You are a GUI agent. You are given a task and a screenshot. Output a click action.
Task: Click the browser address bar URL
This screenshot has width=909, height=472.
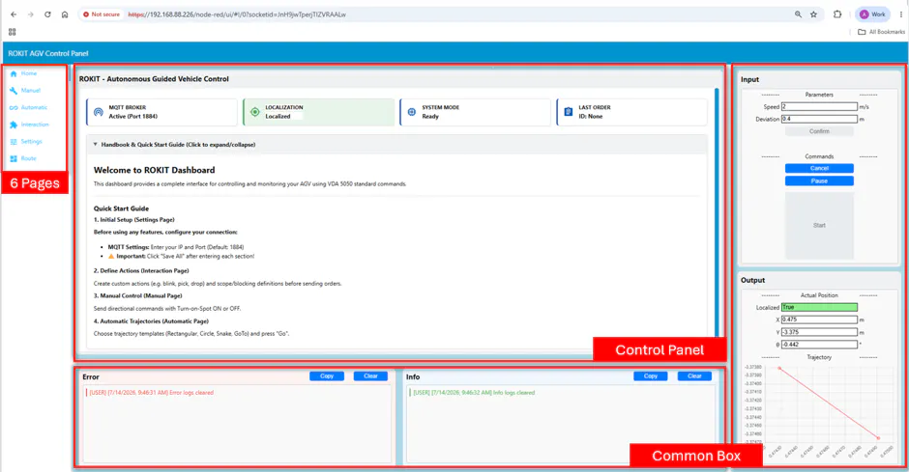point(237,14)
